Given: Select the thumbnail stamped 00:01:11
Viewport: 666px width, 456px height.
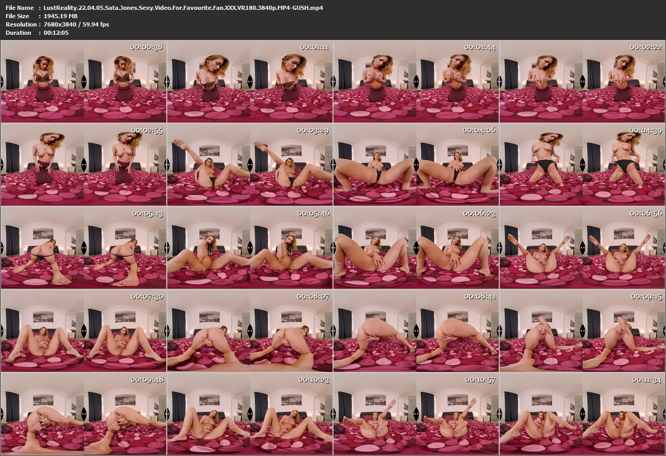Looking at the screenshot, I should point(250,82).
